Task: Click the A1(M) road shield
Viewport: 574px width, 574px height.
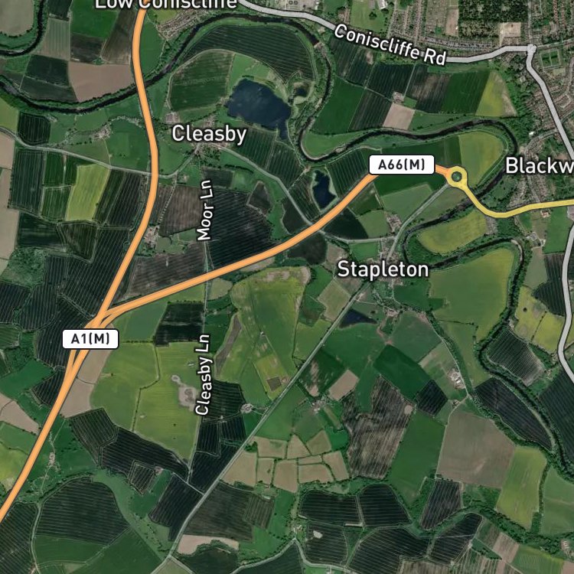Action: [x=90, y=339]
